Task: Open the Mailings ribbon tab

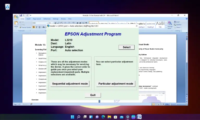Action: [x=56, y=19]
